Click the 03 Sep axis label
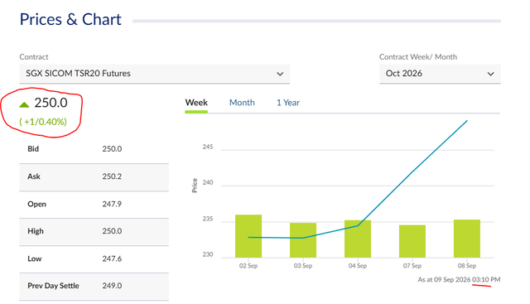530x304 pixels. click(x=303, y=266)
